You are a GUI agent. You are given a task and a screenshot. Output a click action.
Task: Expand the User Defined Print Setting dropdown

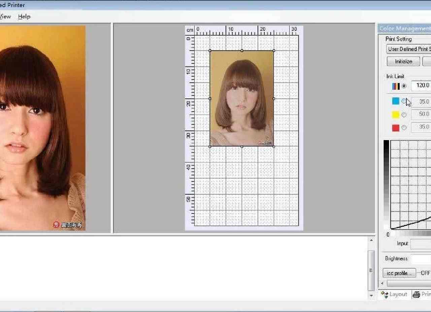click(x=409, y=49)
